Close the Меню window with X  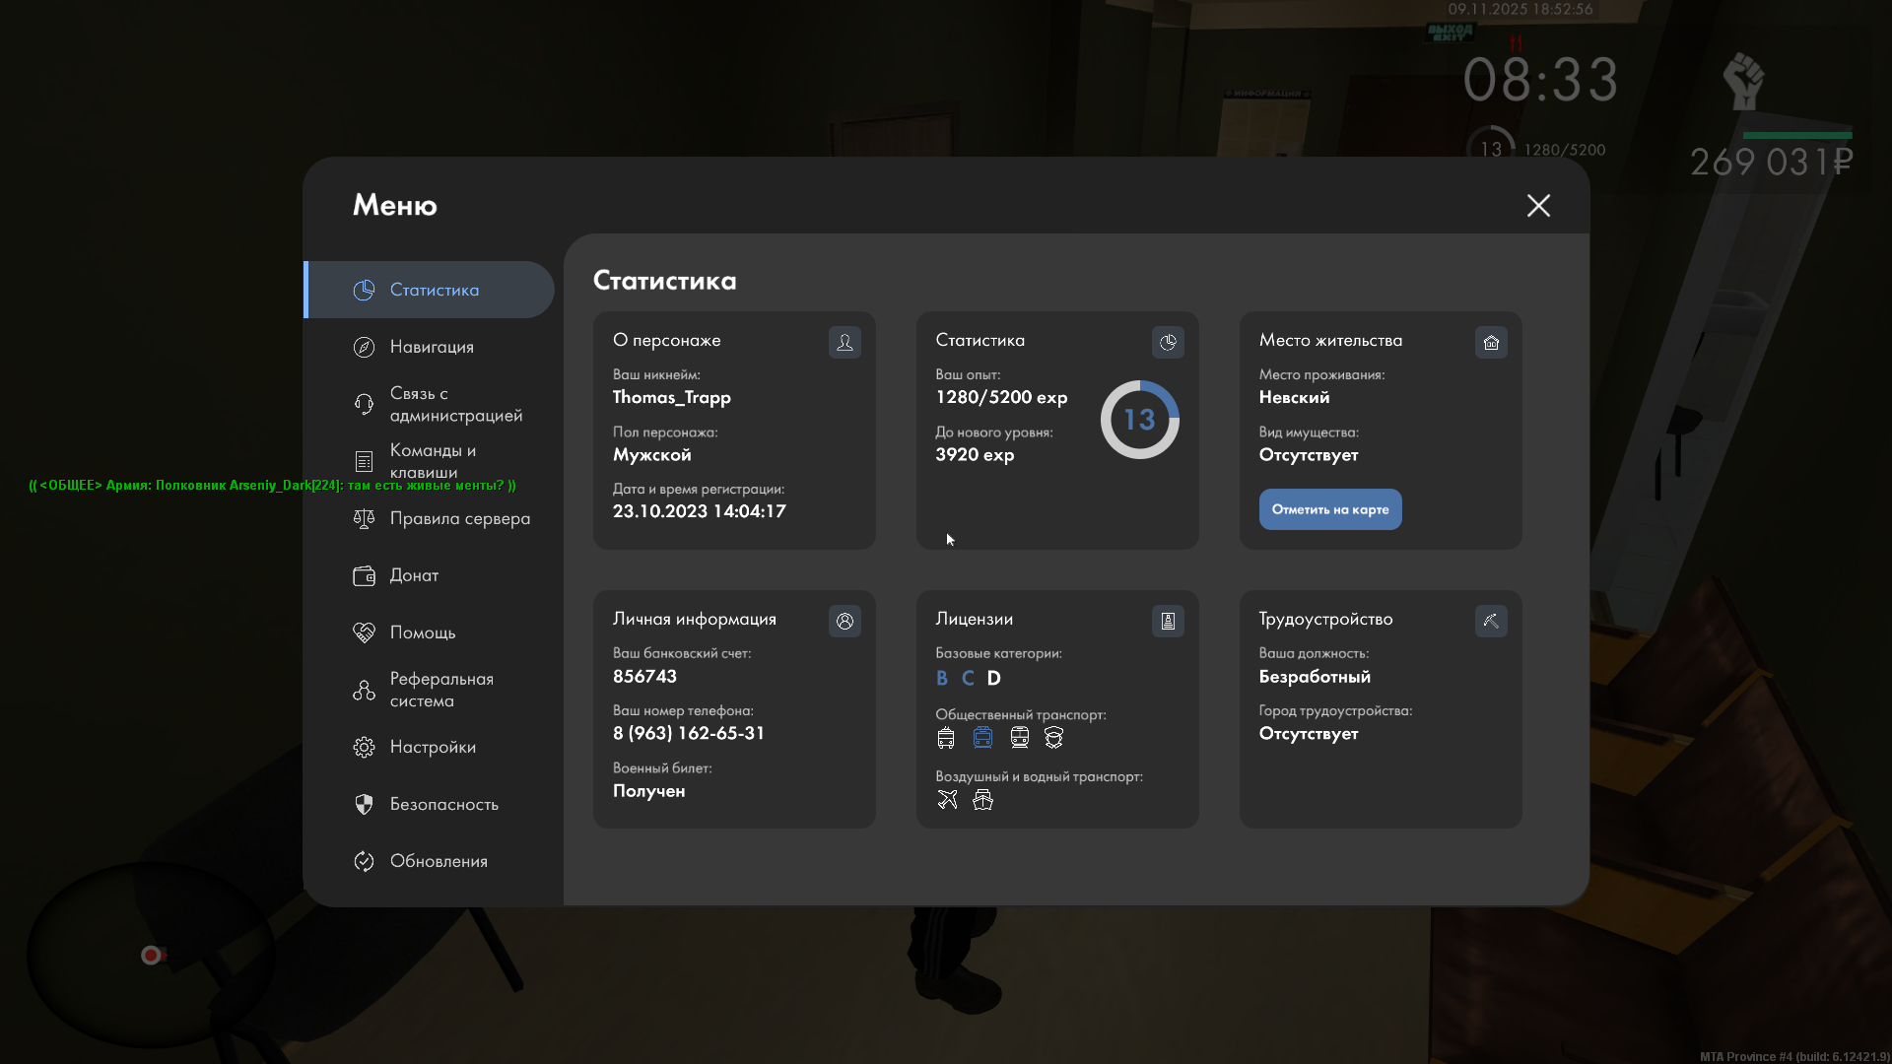tap(1538, 205)
